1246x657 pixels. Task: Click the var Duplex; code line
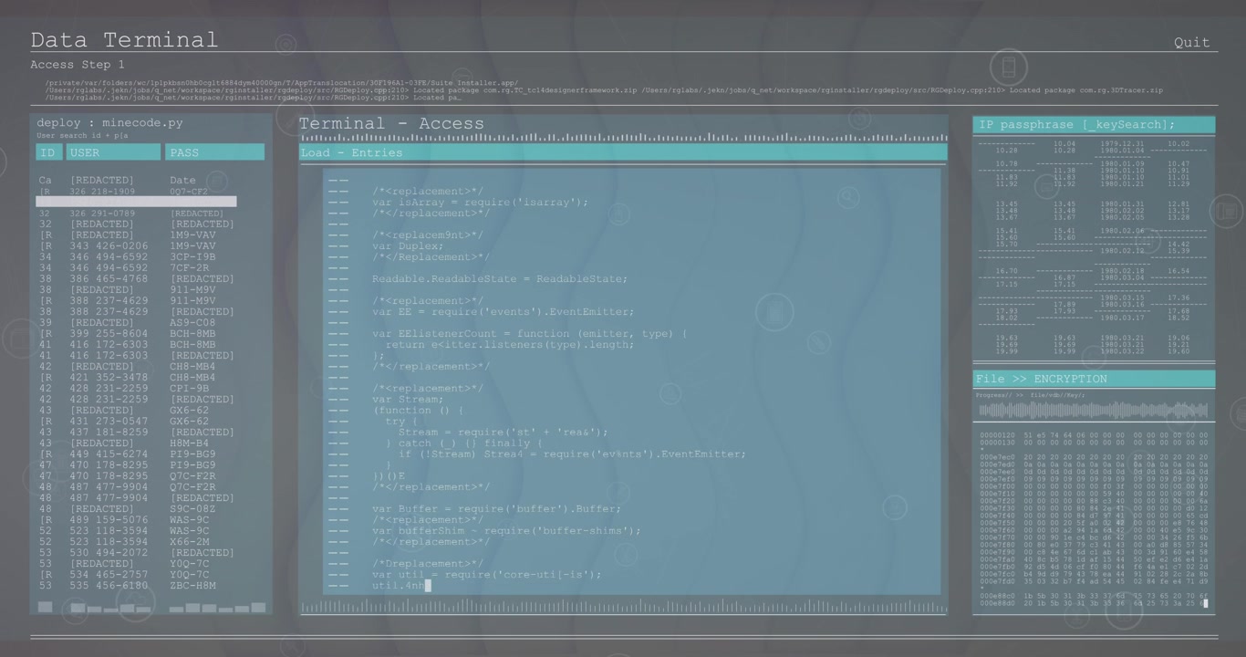(x=408, y=246)
